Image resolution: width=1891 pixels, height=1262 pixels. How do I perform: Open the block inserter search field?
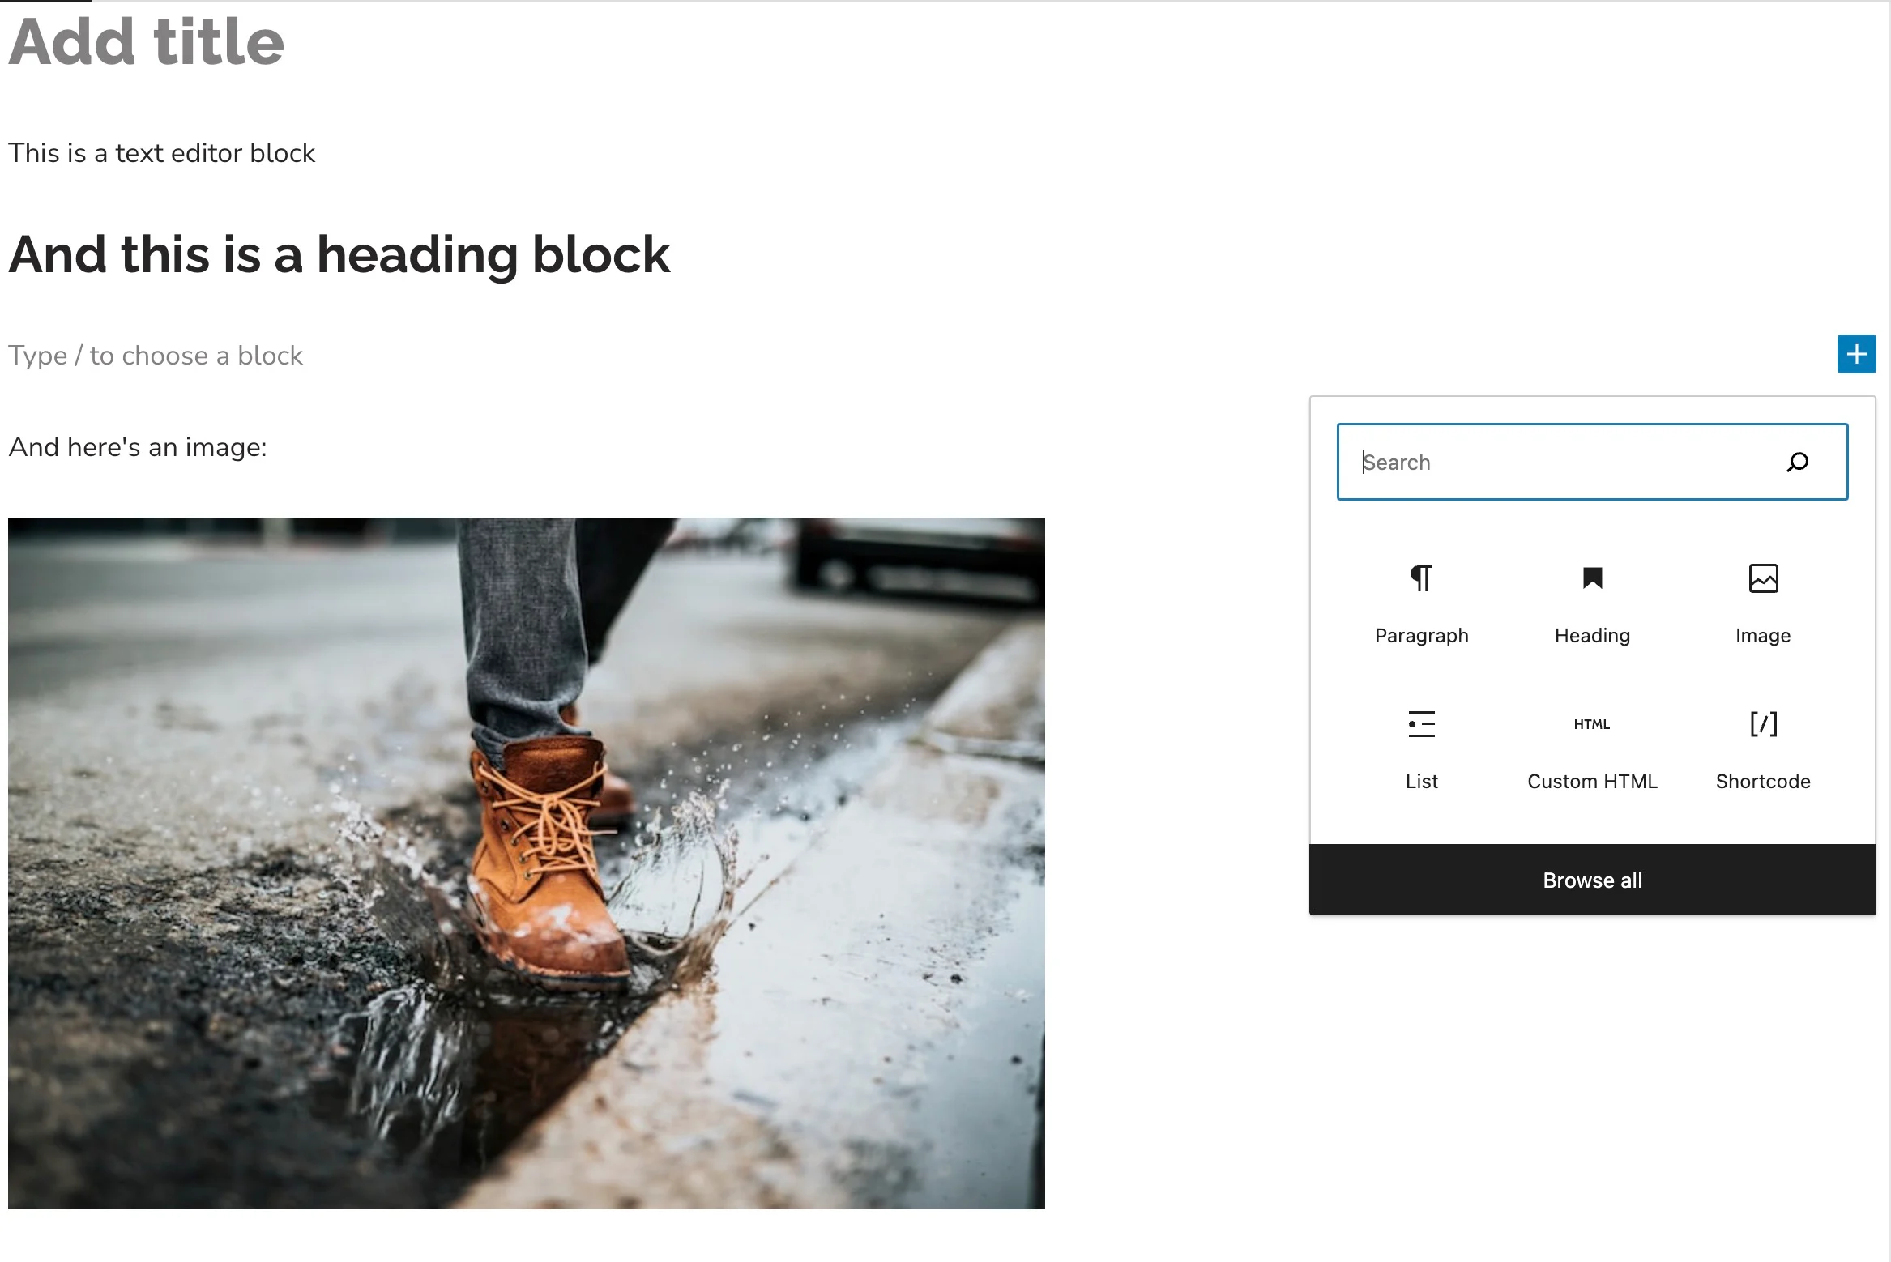click(1593, 461)
